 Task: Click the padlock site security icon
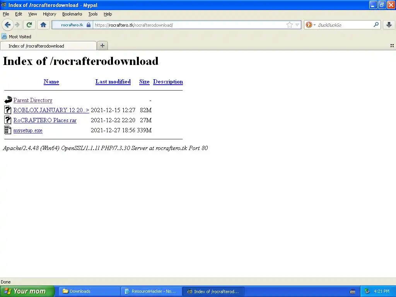(89, 25)
